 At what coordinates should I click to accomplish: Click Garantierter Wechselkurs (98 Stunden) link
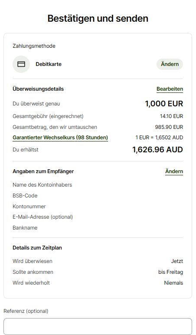[x=60, y=138]
